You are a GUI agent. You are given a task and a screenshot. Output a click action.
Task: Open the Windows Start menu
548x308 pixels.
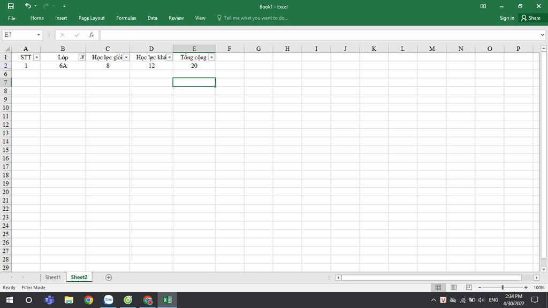(10, 300)
